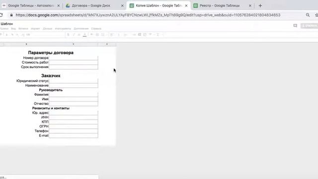The height and width of the screenshot is (179, 318).
Task: Reload the page with refresh icon
Action: pyautogui.click(x=1, y=15)
